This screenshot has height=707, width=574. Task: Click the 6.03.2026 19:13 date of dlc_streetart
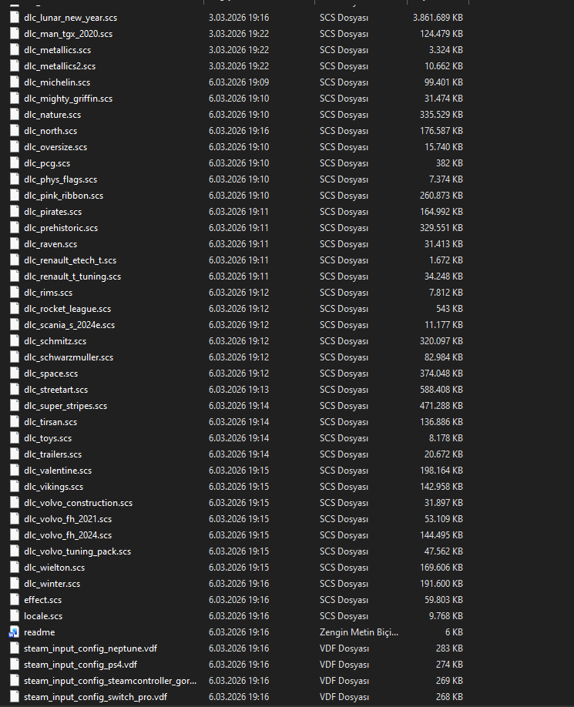(239, 390)
